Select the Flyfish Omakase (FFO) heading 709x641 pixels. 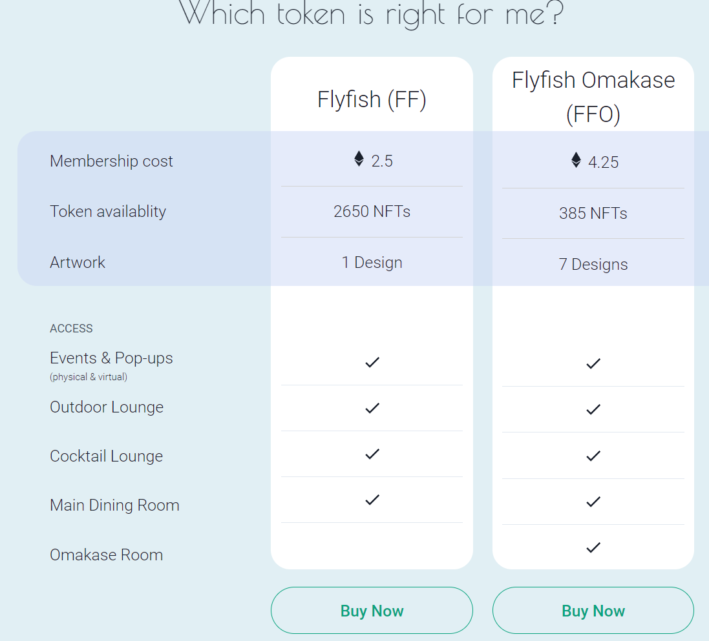click(593, 97)
